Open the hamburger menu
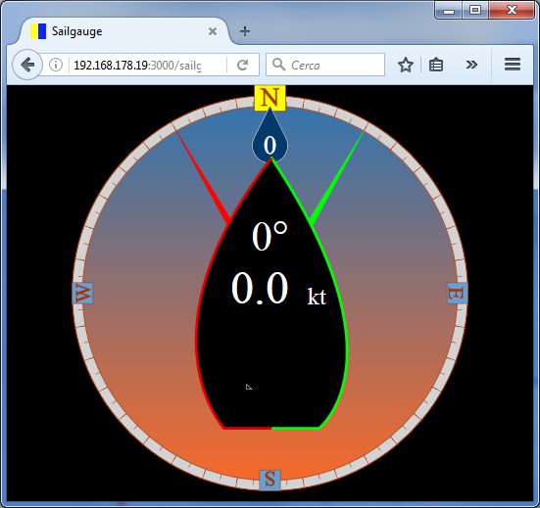The height and width of the screenshot is (508, 540). [x=513, y=65]
